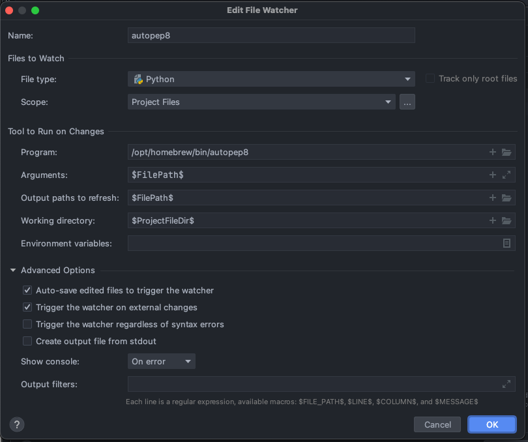Insert macro plus icon in Arguments field

[x=493, y=175]
